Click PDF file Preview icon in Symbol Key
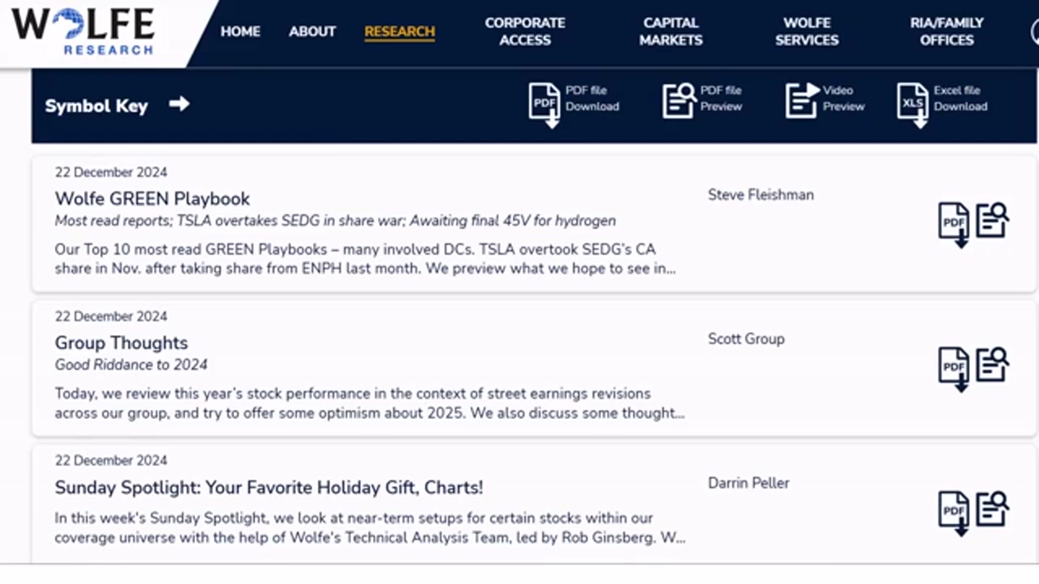 pyautogui.click(x=680, y=101)
